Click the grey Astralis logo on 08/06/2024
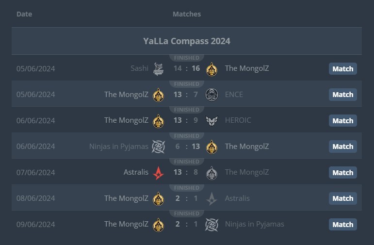Screen dimensions: 374x245 pos(211,198)
